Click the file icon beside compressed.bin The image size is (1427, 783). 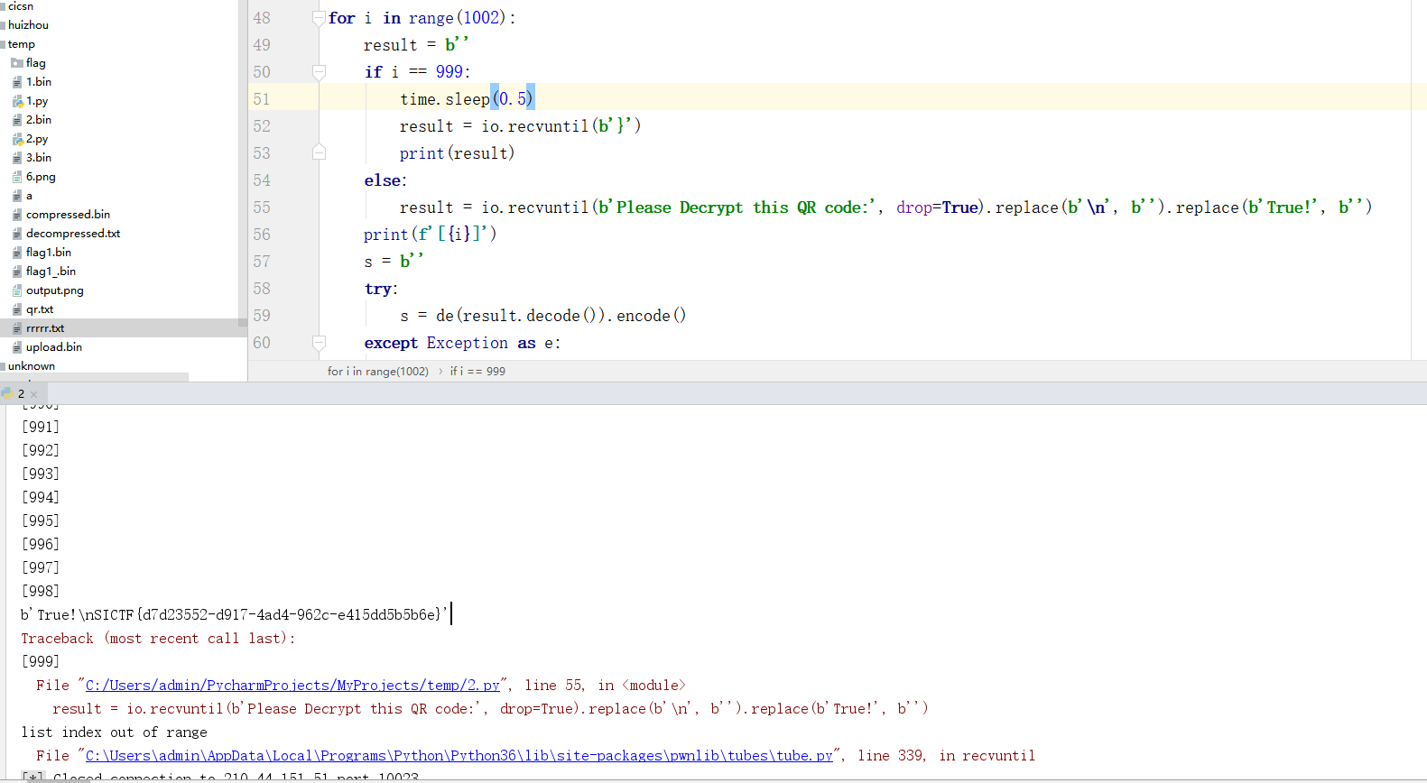click(17, 215)
